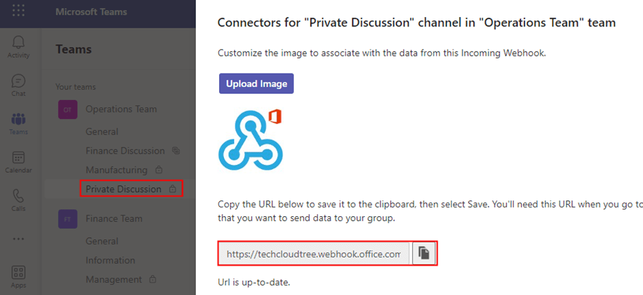The width and height of the screenshot is (643, 295).
Task: Open the Finance Discussion channel
Action: coord(125,151)
